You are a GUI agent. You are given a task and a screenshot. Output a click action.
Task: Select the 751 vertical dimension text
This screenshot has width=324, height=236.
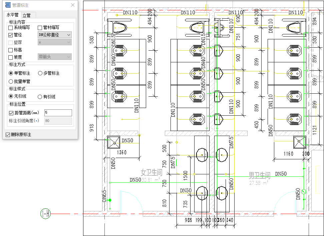coord(238,37)
